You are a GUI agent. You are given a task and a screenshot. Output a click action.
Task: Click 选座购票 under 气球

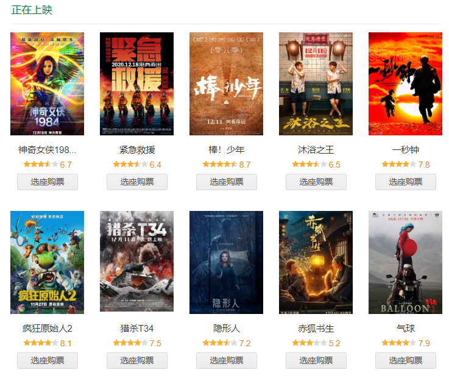406,360
